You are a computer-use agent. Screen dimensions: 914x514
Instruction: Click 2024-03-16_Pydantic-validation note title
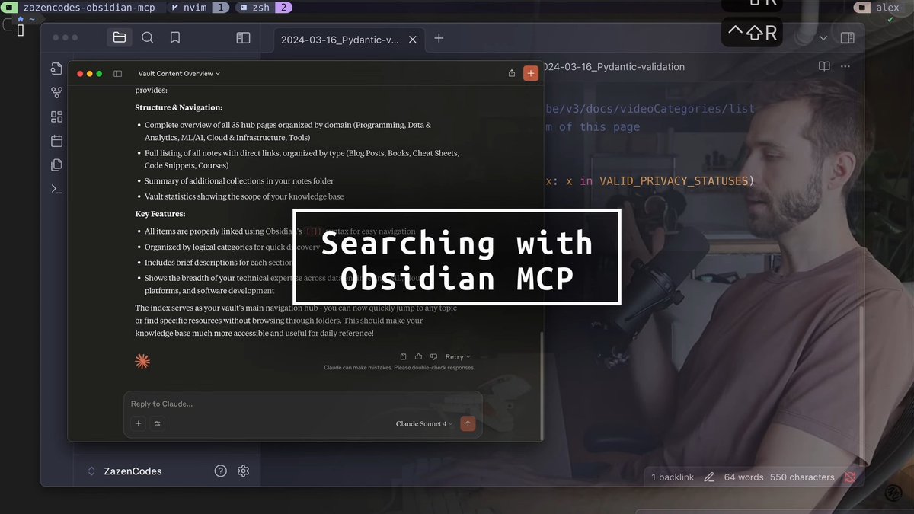[x=615, y=67]
